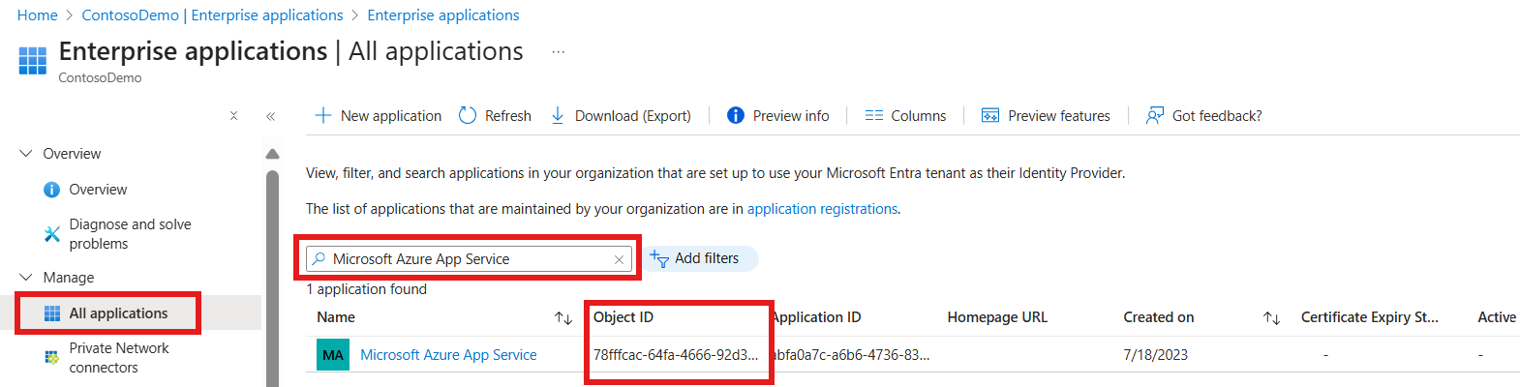Open ContosoDemo | Enterprise applications breadcrumb
1520x387 pixels.
tap(213, 15)
